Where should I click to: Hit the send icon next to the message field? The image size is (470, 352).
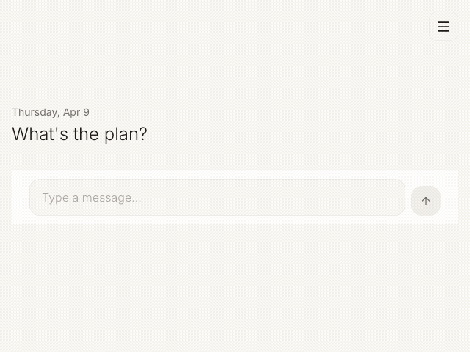426,201
